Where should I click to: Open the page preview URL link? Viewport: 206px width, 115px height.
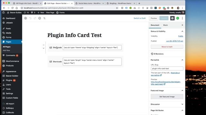click(166, 83)
